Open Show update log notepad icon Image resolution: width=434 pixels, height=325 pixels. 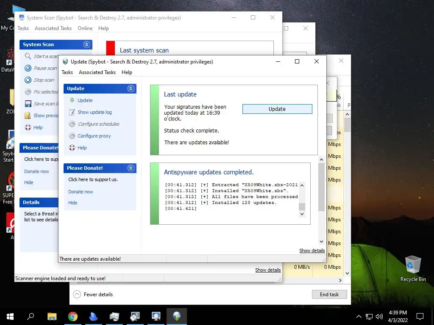[72, 112]
